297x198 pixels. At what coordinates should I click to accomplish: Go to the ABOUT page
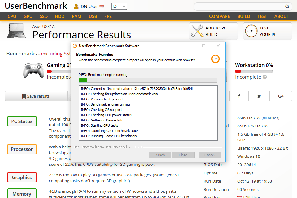pos(282,16)
